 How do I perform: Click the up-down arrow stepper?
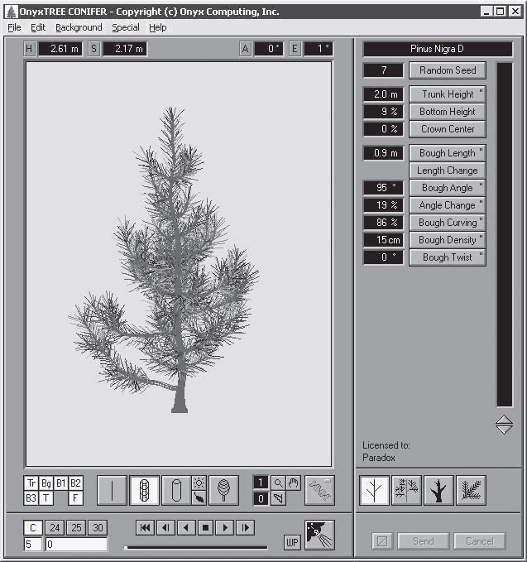point(504,425)
